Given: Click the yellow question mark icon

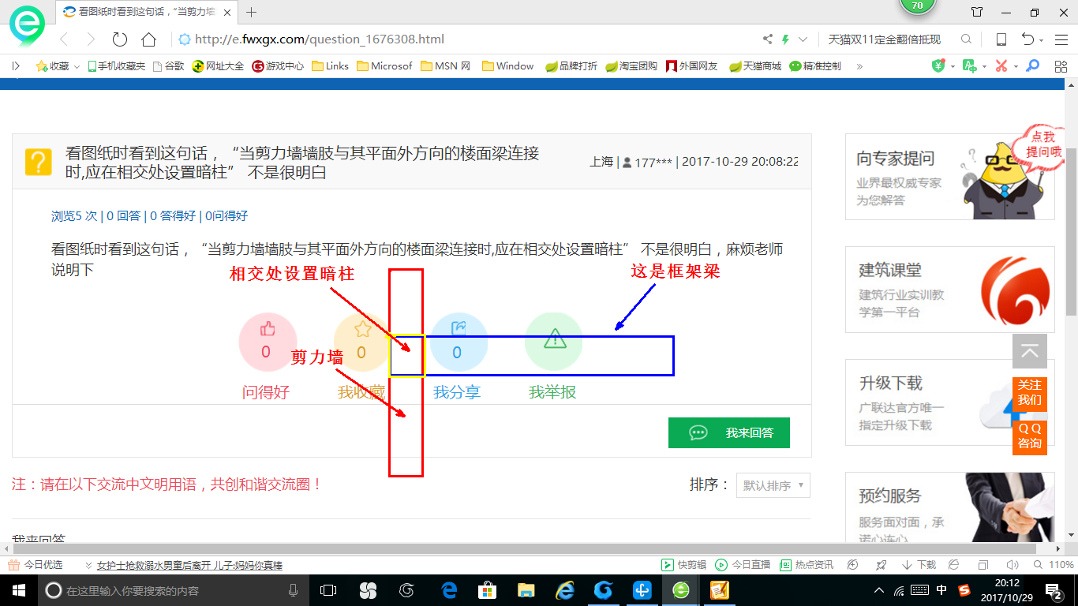Looking at the screenshot, I should pos(38,162).
